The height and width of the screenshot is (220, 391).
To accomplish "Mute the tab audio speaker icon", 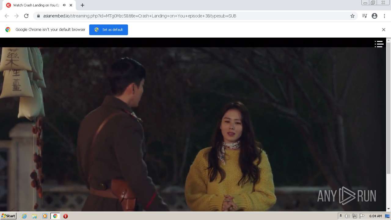I will click(x=64, y=5).
